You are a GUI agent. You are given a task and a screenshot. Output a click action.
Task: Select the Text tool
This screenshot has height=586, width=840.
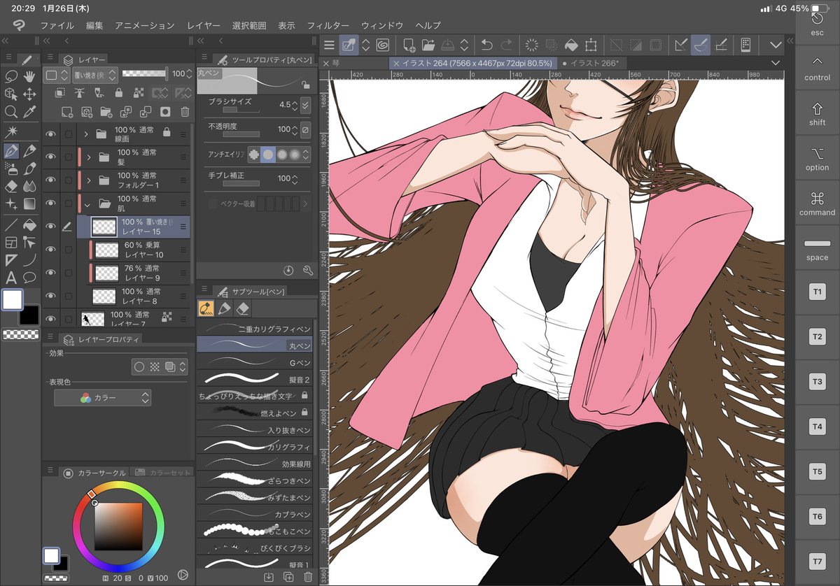[10, 278]
